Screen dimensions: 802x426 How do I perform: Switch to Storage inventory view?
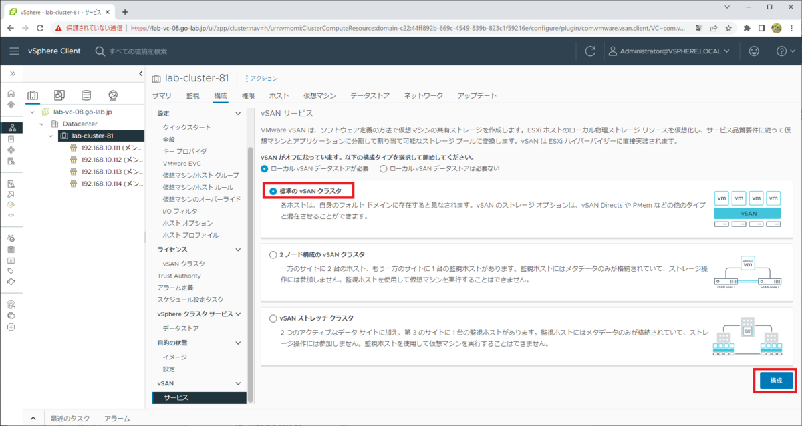pos(86,95)
